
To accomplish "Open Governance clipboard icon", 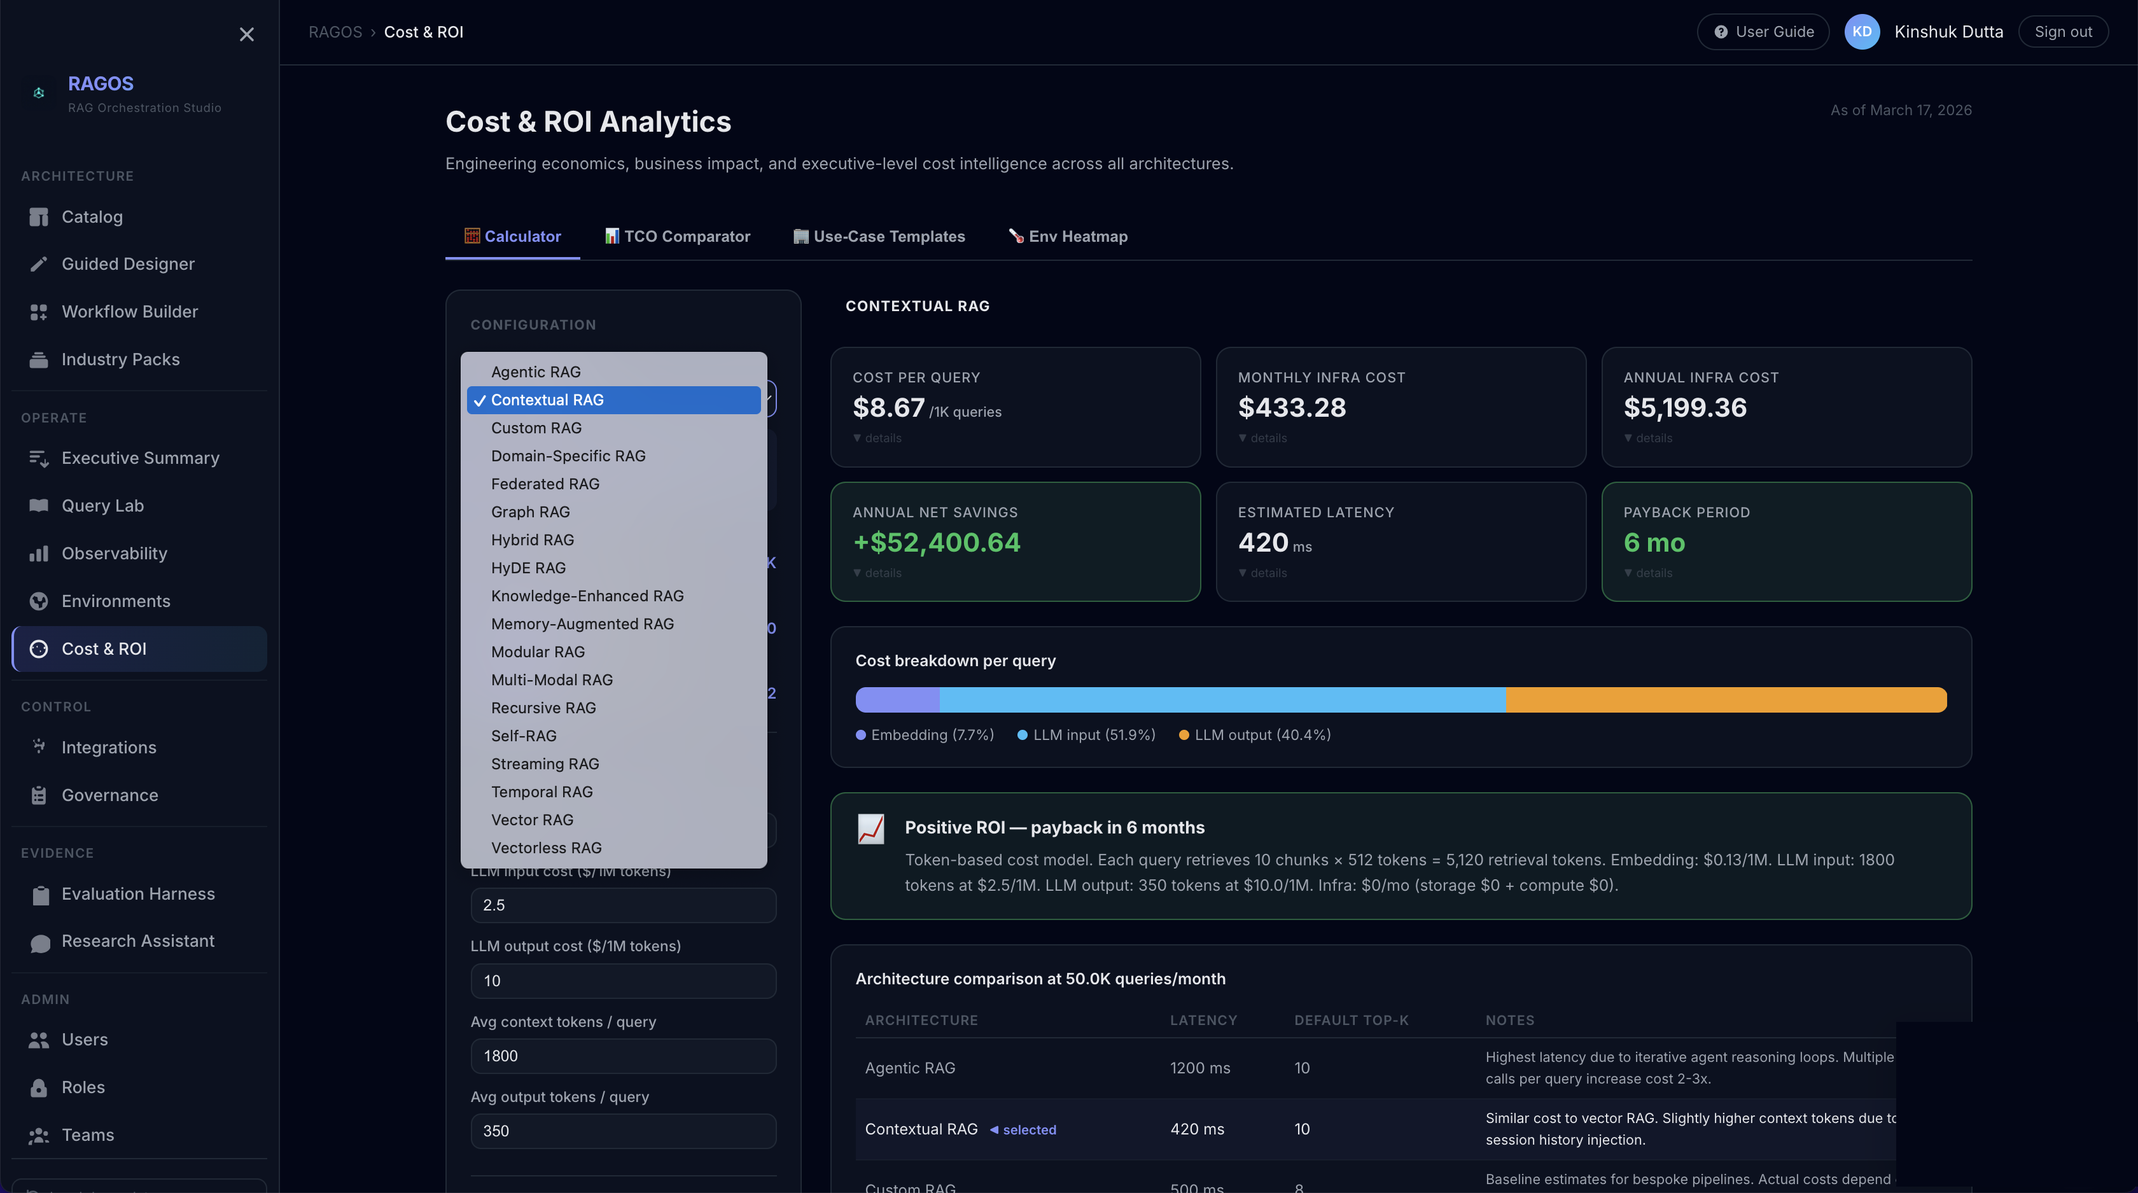I will point(38,795).
